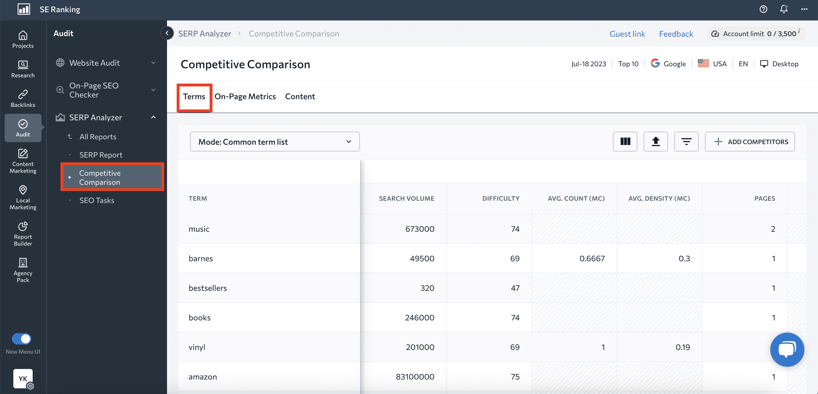Open notifications bell in the top bar

pos(783,9)
